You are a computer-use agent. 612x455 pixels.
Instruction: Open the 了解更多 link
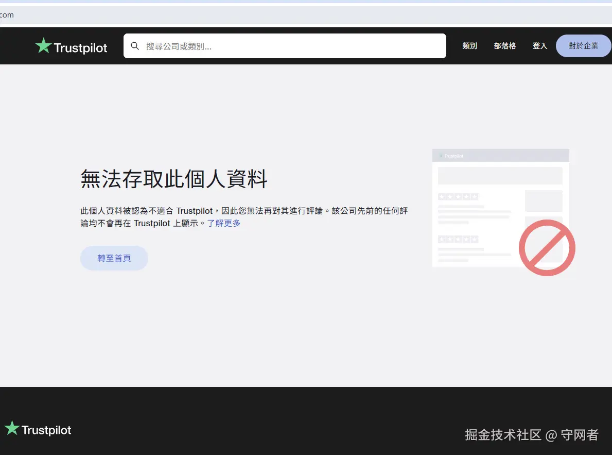click(x=223, y=223)
